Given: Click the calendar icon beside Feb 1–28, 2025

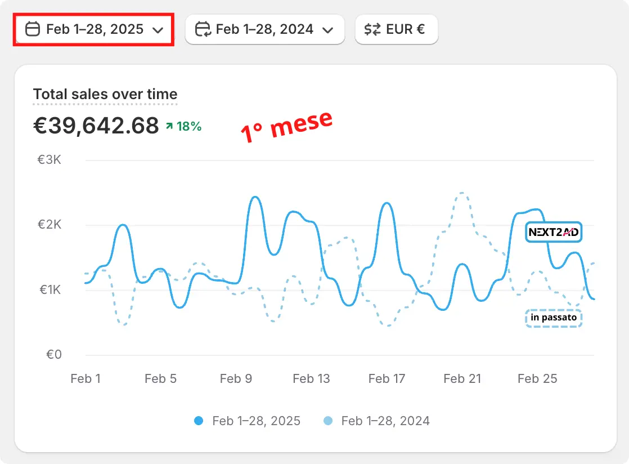Looking at the screenshot, I should click(33, 29).
